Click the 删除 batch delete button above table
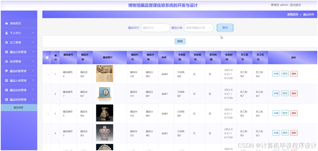 (180, 42)
